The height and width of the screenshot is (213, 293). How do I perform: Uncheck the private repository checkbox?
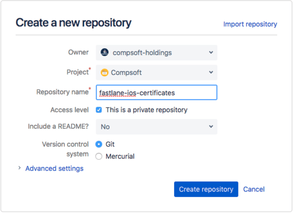(99, 110)
